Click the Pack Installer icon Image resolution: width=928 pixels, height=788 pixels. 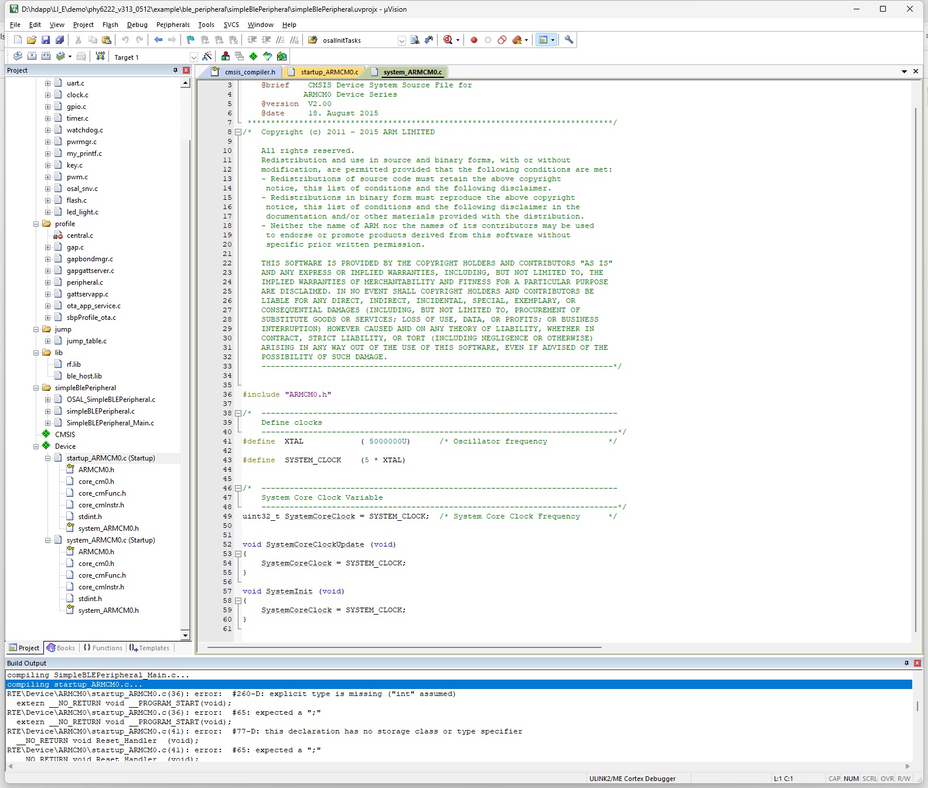[282, 56]
